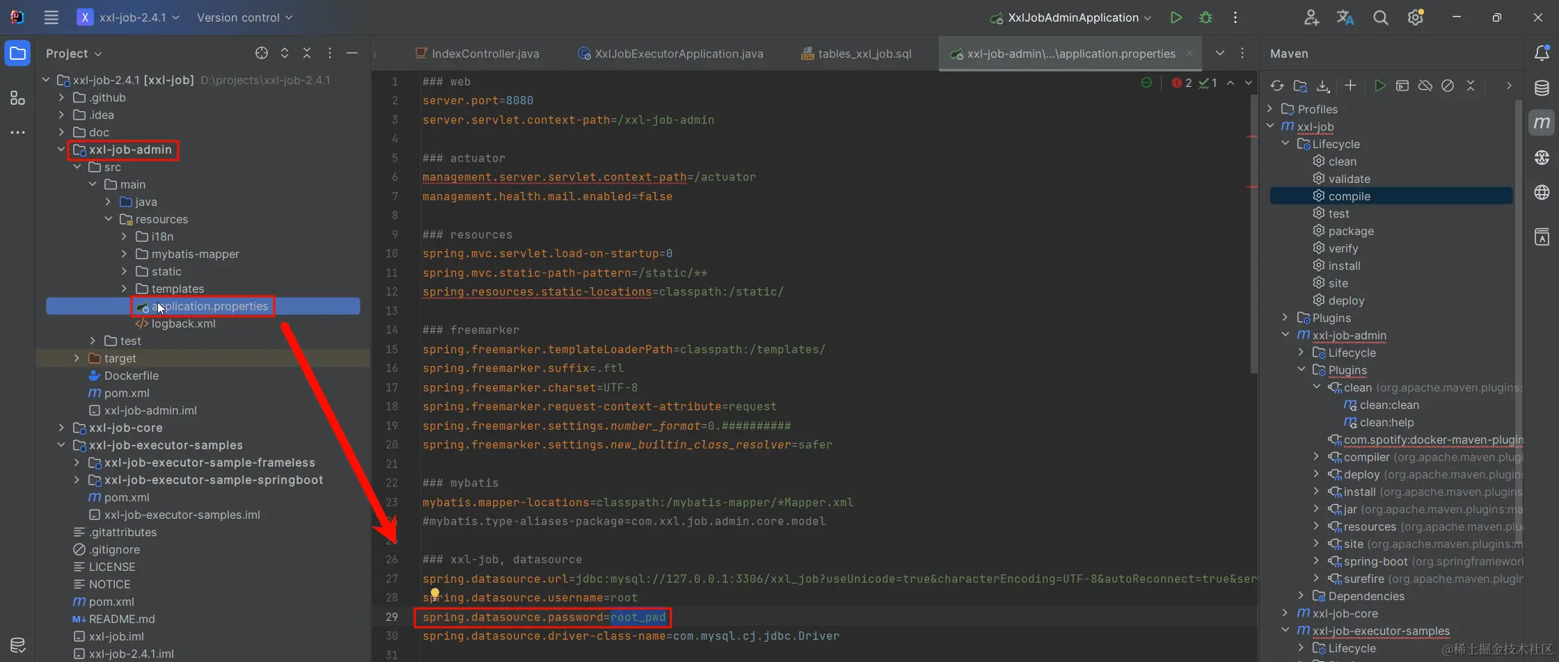
Task: Download Maven sources and documentation icon
Action: point(1322,86)
